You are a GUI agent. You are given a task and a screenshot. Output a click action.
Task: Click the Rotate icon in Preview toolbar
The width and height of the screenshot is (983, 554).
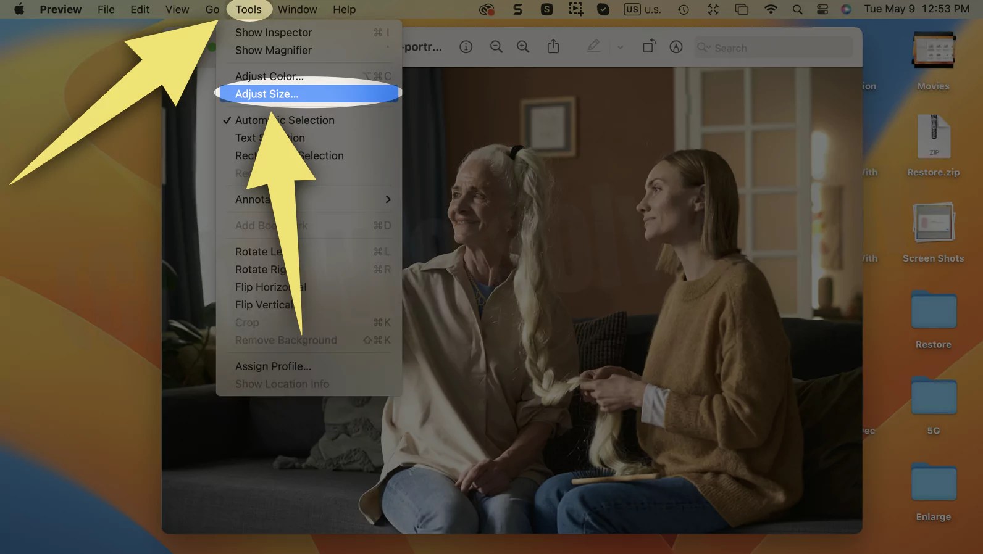pyautogui.click(x=648, y=47)
